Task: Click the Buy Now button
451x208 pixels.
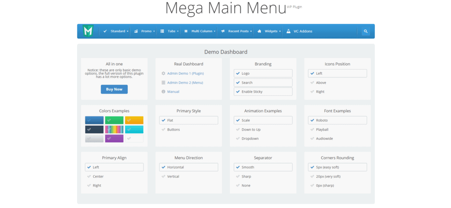Action: click(x=114, y=89)
